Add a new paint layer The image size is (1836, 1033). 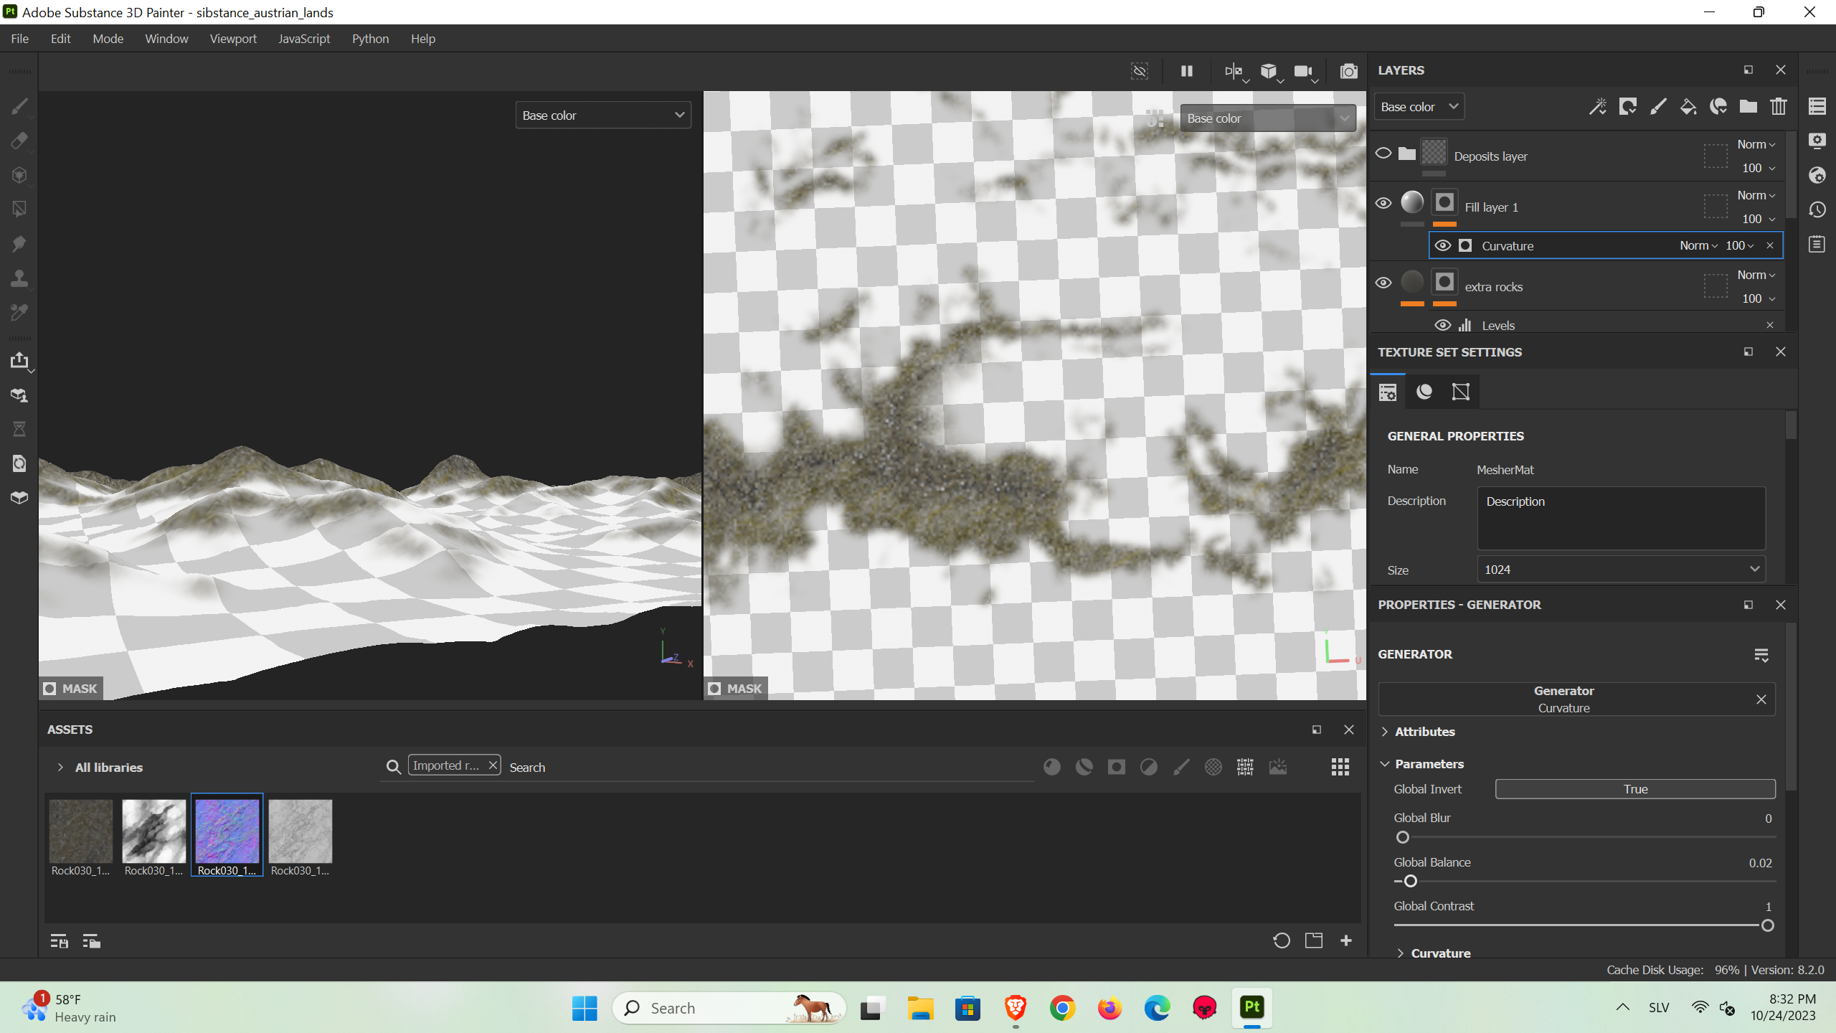click(1658, 107)
